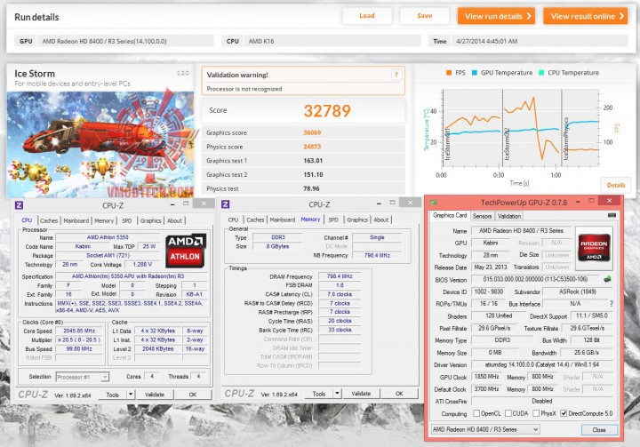Click the GPU-Z BIOS Version field
Screen dimensions: 640x447
click(535, 280)
